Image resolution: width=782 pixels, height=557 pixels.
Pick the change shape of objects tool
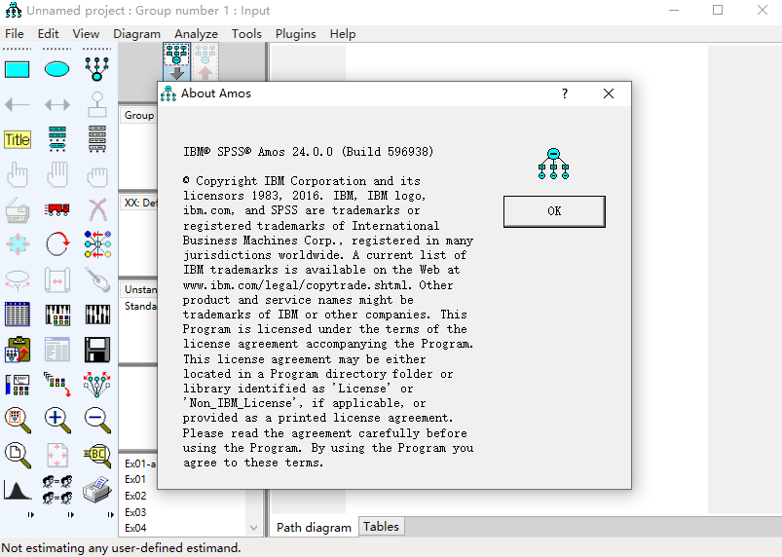(x=18, y=244)
